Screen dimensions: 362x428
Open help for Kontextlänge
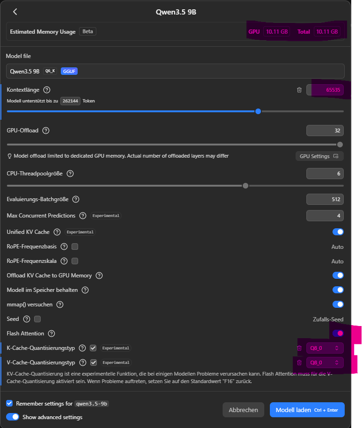47,90
